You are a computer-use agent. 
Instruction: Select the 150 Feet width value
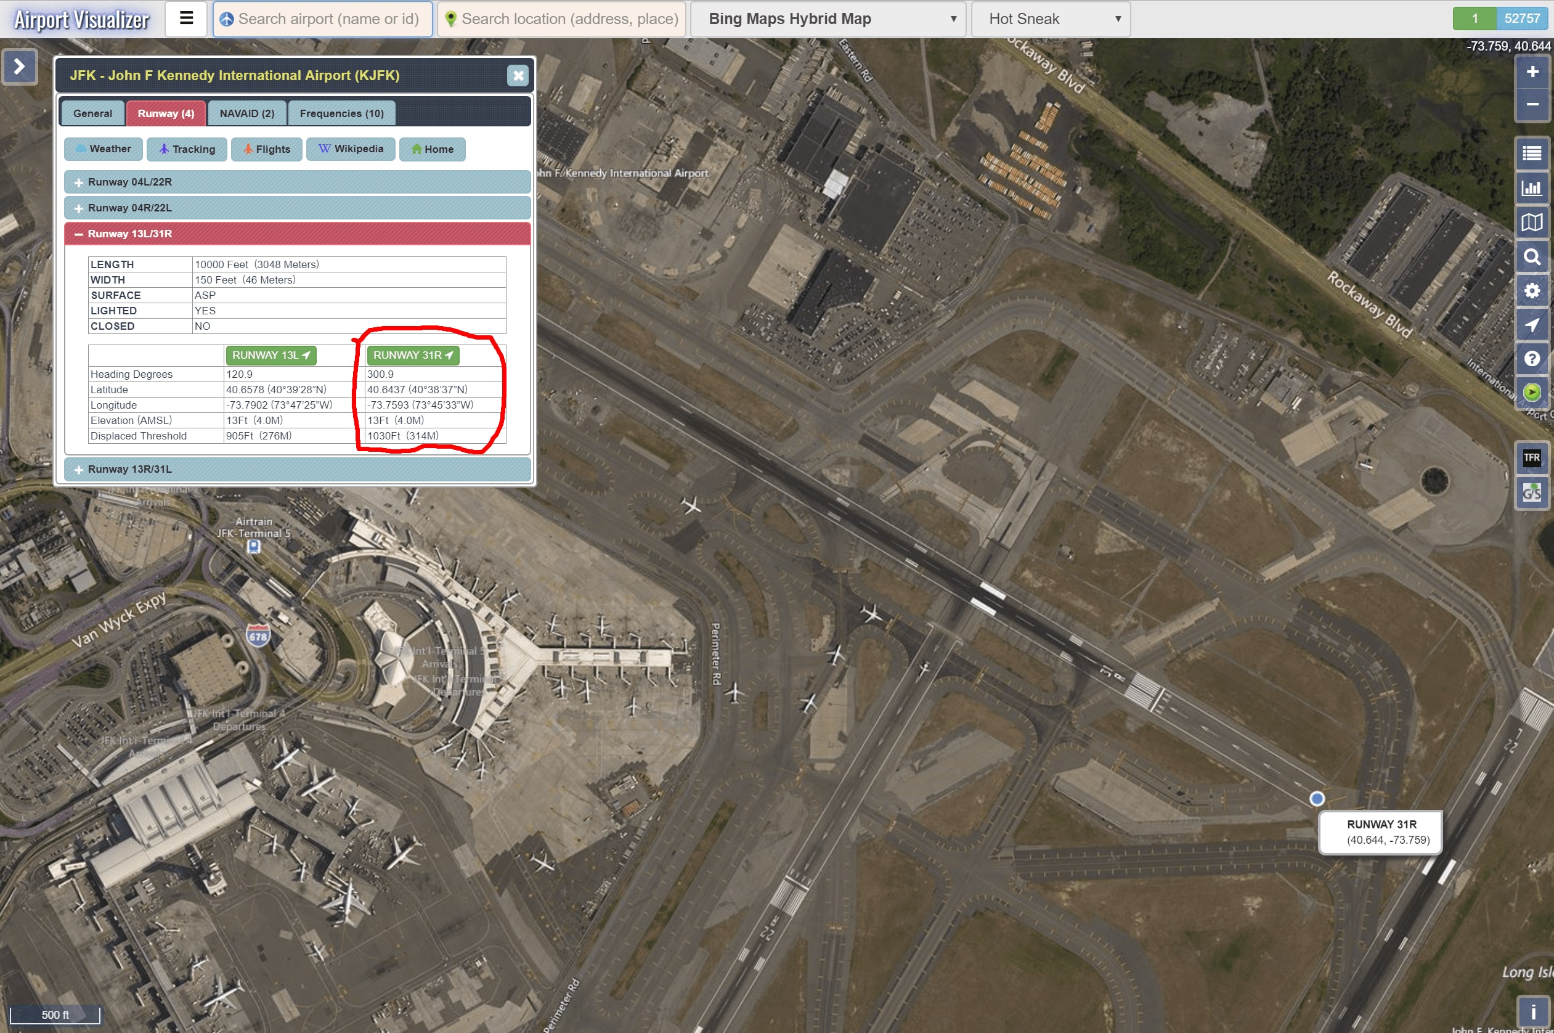click(x=245, y=280)
